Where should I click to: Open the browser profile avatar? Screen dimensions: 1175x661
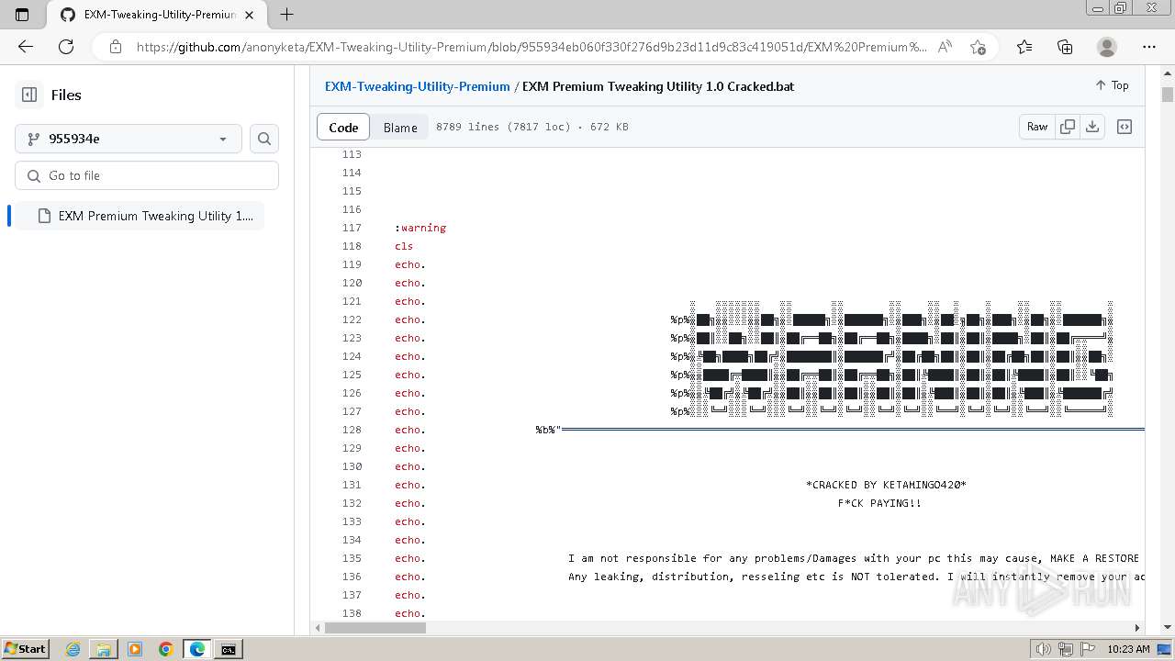point(1107,47)
